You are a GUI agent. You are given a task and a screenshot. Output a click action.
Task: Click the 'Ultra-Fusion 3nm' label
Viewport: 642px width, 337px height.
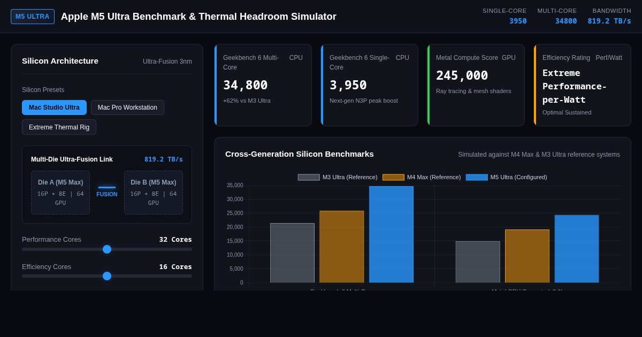click(x=167, y=62)
